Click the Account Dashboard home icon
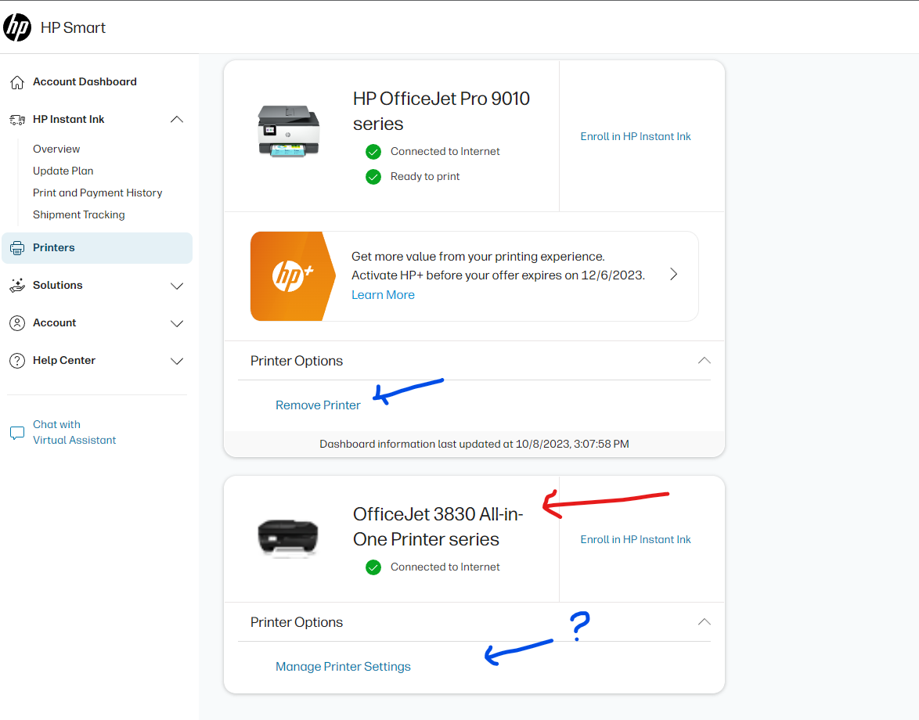This screenshot has width=919, height=720. pos(17,82)
